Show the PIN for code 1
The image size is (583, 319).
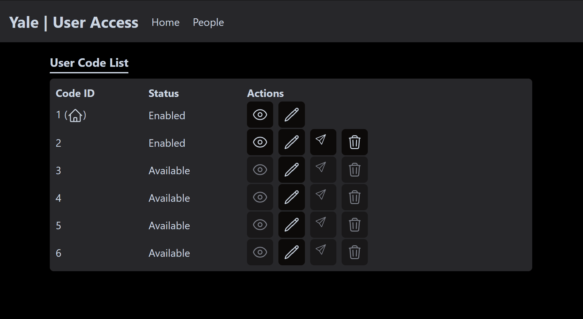(x=260, y=115)
